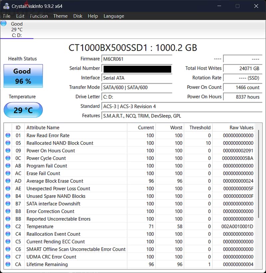Close the CrystalDiskInfo window

[256, 6]
